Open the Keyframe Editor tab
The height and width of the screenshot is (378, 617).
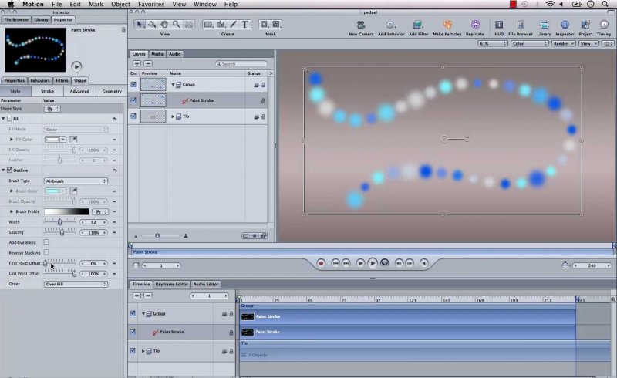pyautogui.click(x=171, y=284)
